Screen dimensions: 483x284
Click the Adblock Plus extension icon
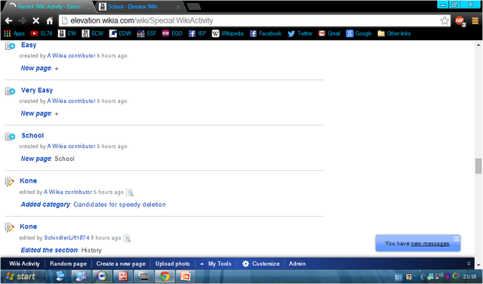460,20
